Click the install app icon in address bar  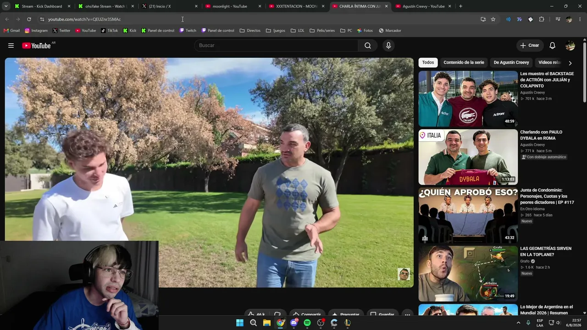tap(483, 19)
